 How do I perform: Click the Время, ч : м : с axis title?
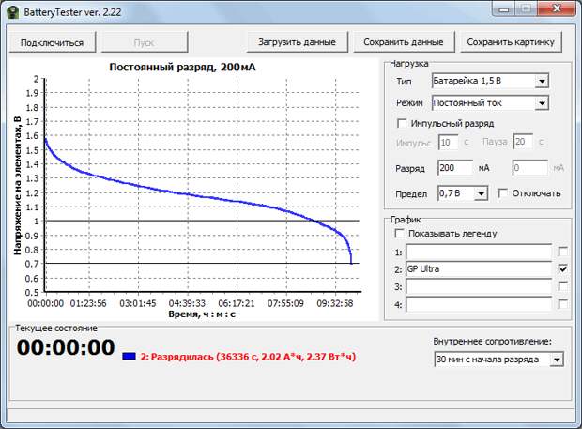pyautogui.click(x=202, y=314)
